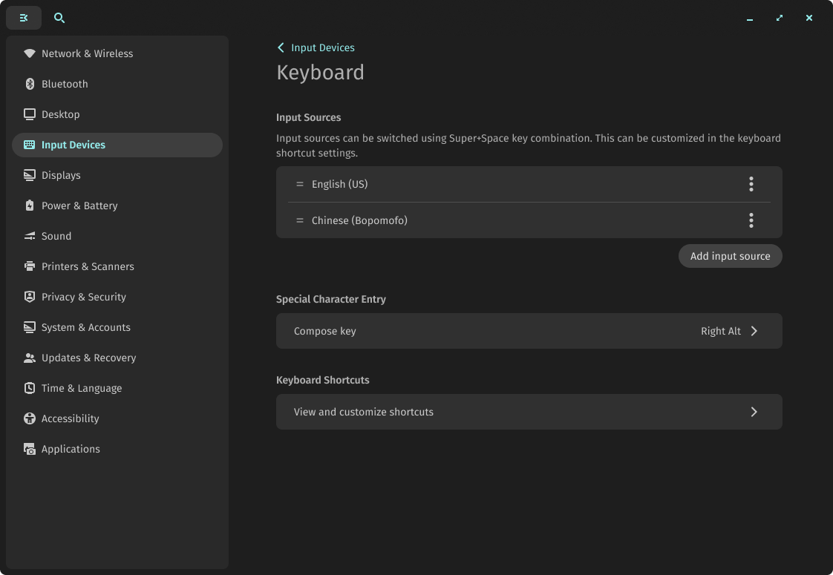Grab the drag handle beside English (US)
This screenshot has width=833, height=575.
click(299, 184)
